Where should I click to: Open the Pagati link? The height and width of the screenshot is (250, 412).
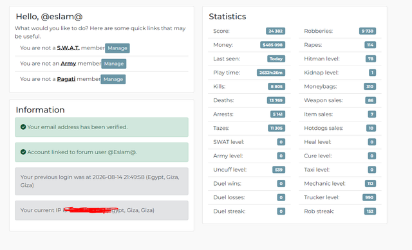click(66, 79)
